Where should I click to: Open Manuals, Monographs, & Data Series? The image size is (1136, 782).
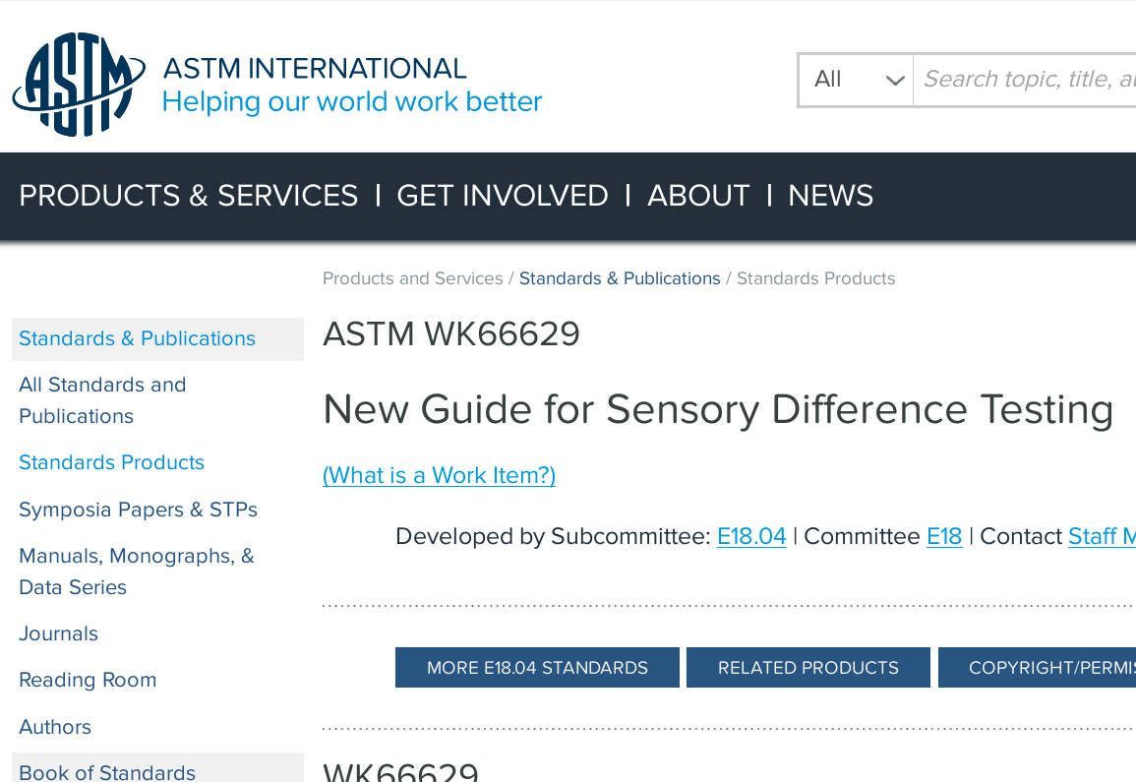[x=136, y=571]
